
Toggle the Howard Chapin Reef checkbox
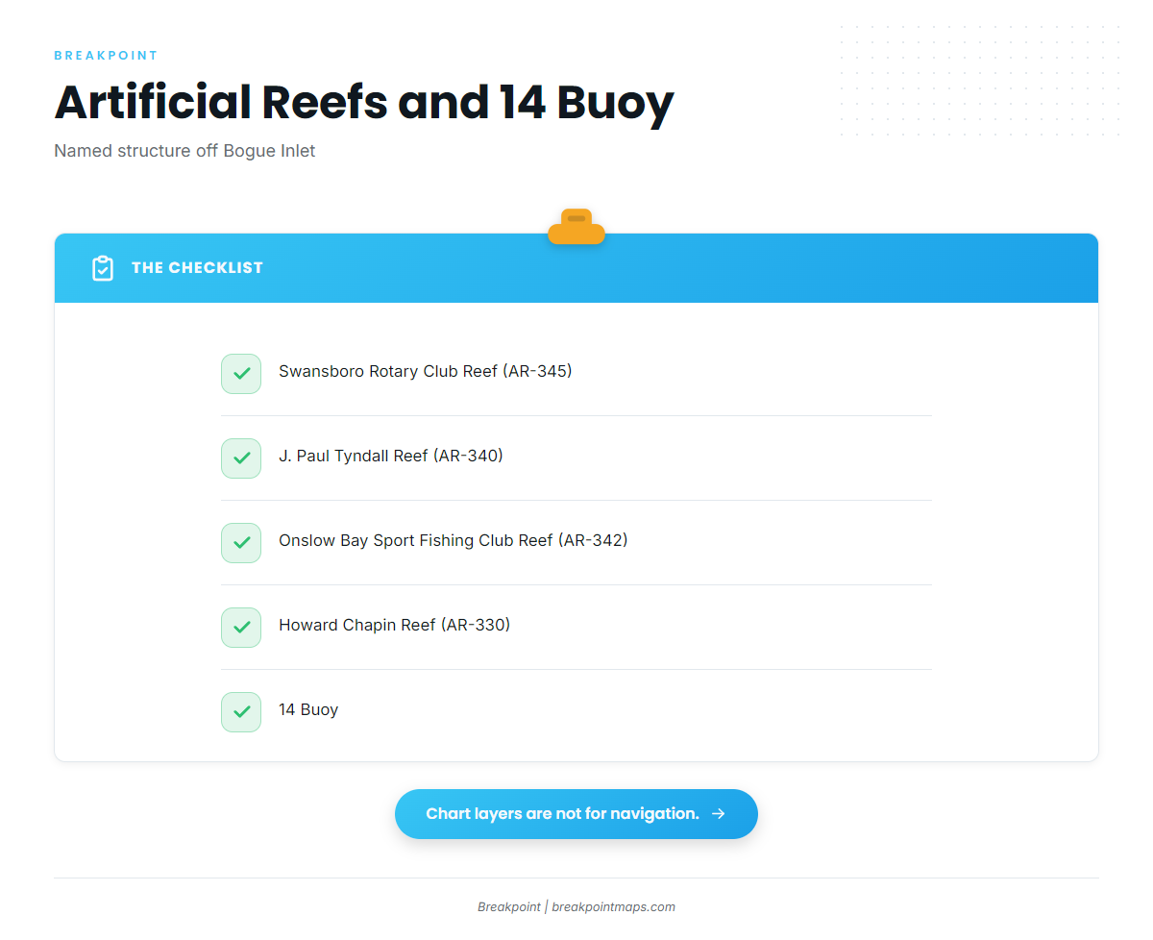[x=241, y=628]
